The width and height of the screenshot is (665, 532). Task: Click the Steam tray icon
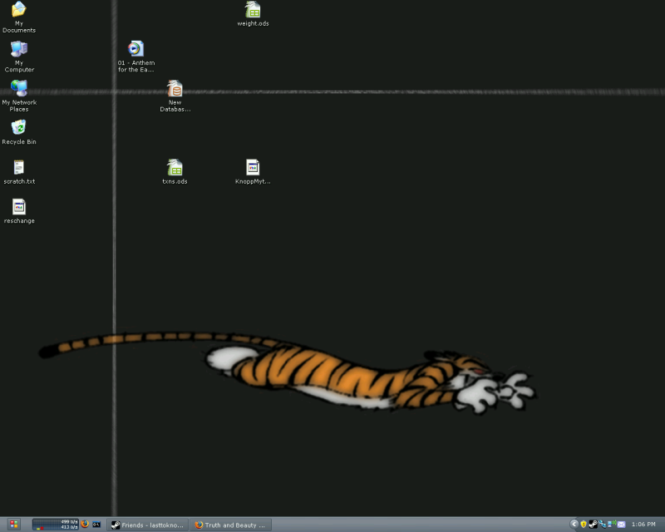tap(593, 525)
